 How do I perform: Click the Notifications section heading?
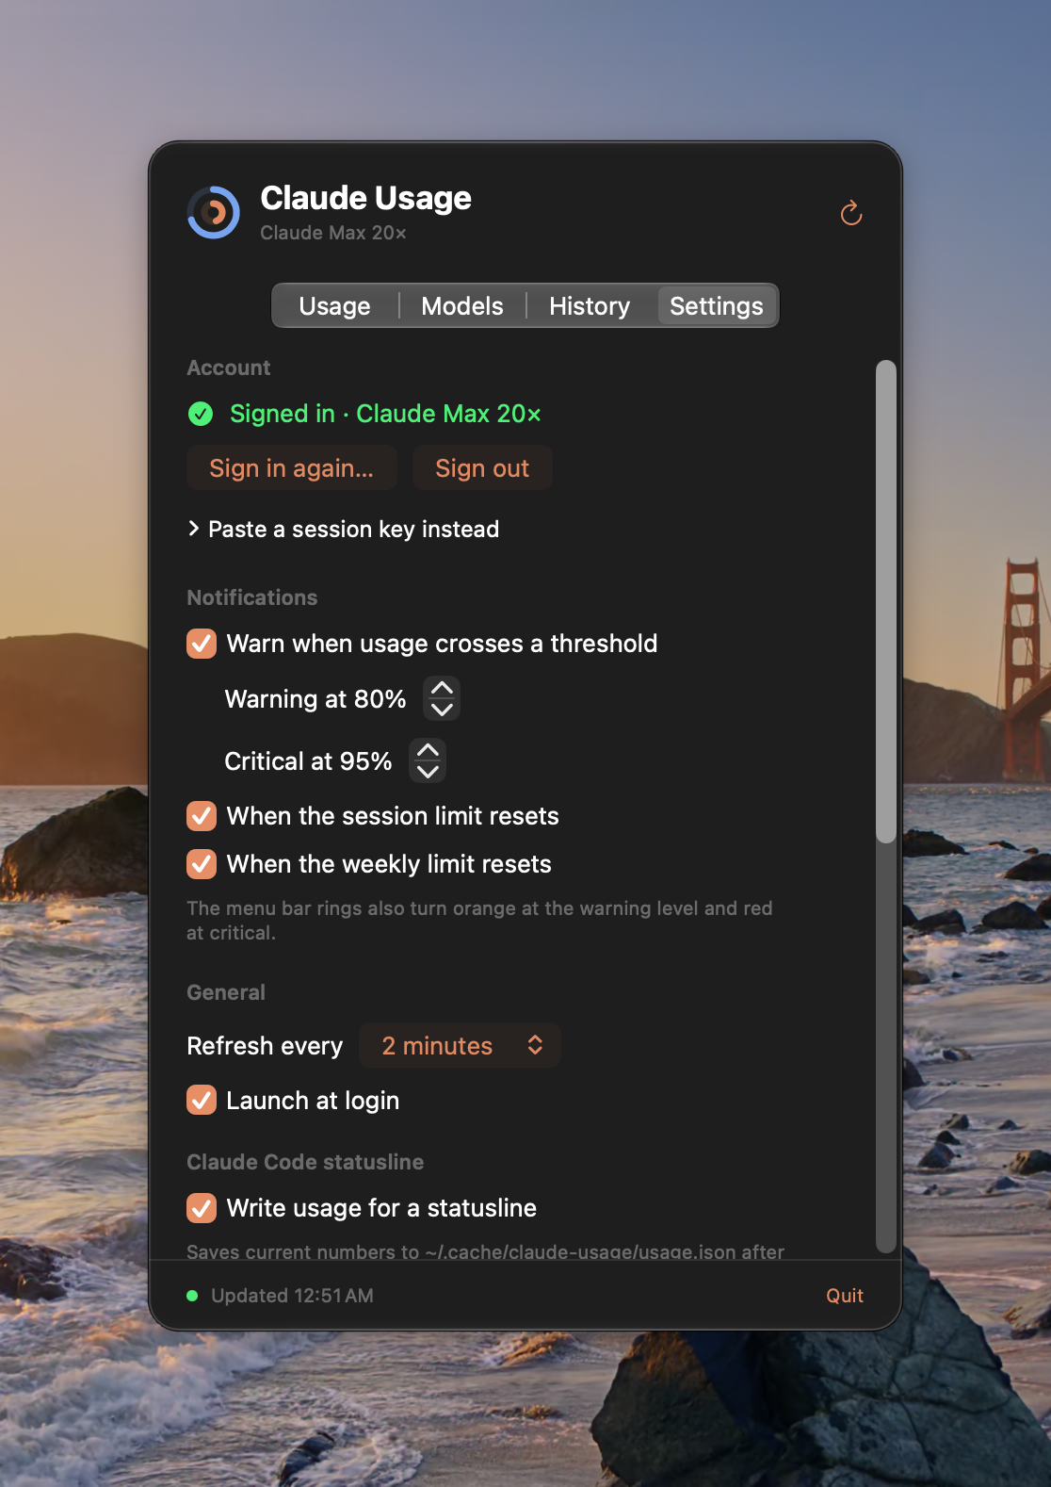(251, 597)
